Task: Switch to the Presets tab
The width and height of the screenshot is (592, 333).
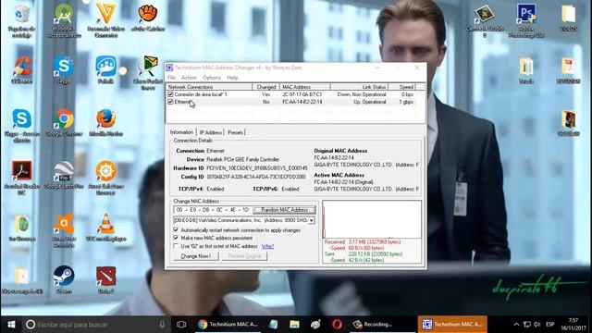Action: 235,132
